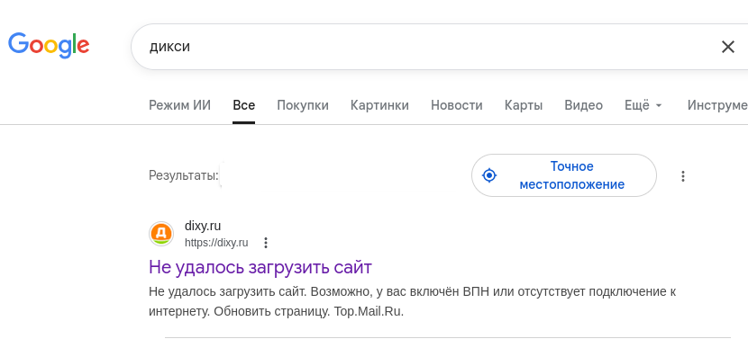Click the orange Dixy favicon
Viewport: 748px width, 339px height.
161,233
